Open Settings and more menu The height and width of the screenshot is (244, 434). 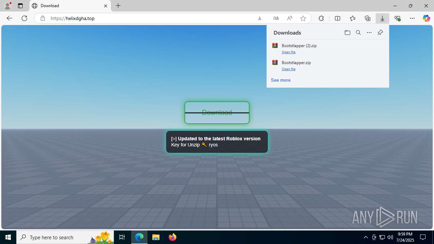click(x=412, y=18)
